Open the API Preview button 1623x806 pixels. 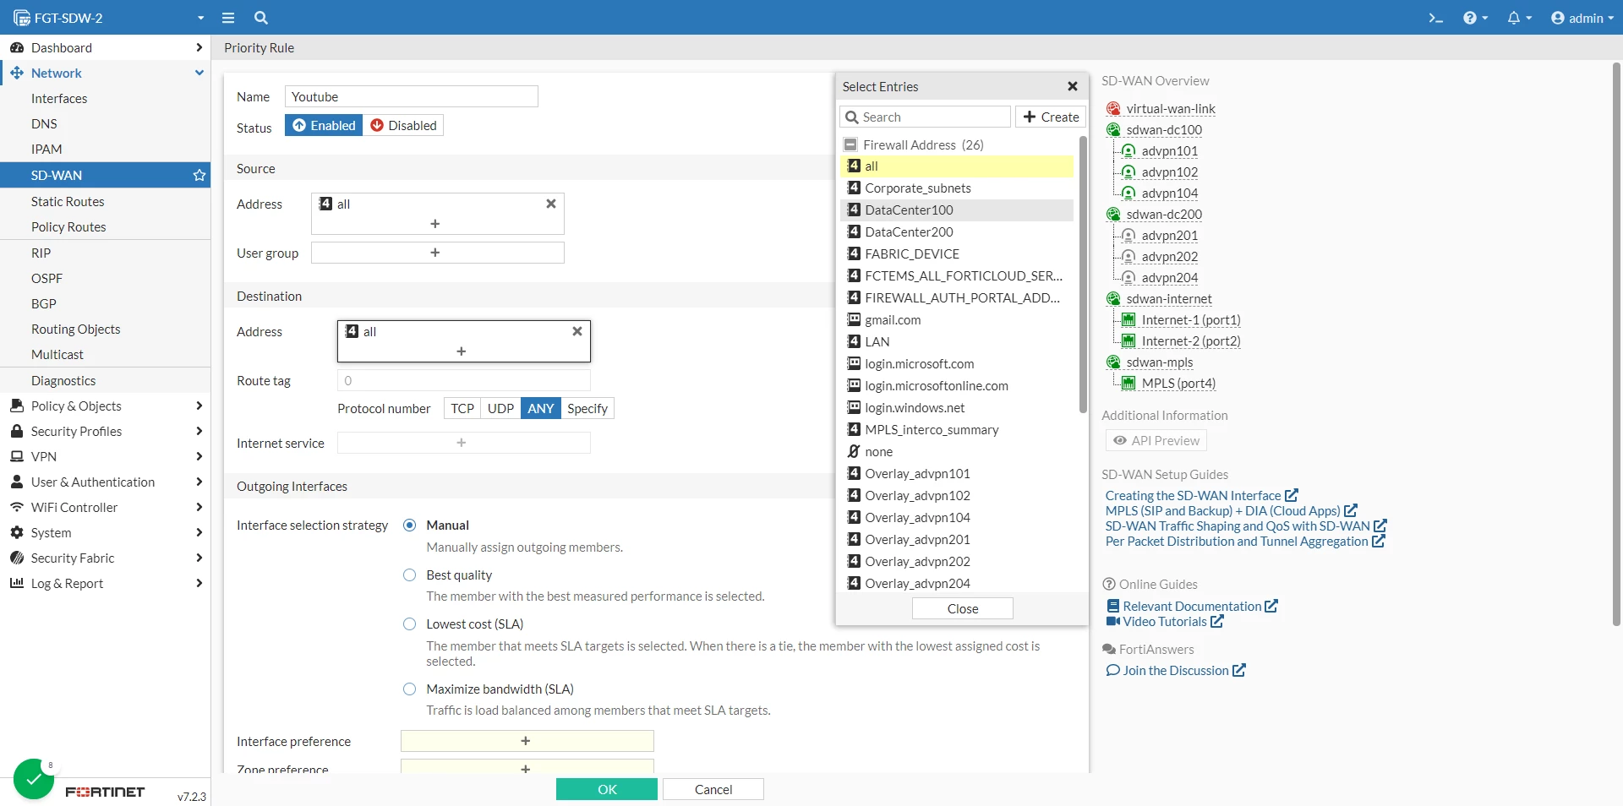pyautogui.click(x=1156, y=440)
